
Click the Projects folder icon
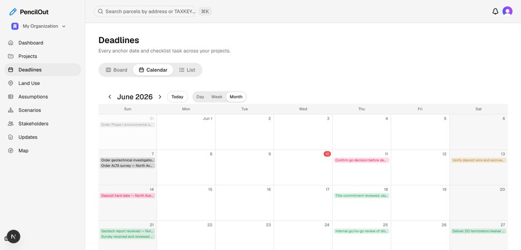pos(10,56)
